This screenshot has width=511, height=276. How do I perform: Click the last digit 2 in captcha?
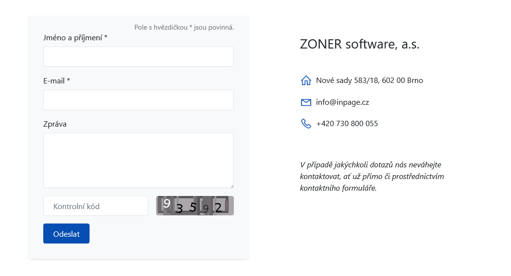218,208
